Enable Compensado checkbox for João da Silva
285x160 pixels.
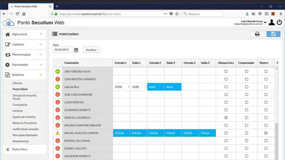click(x=247, y=87)
